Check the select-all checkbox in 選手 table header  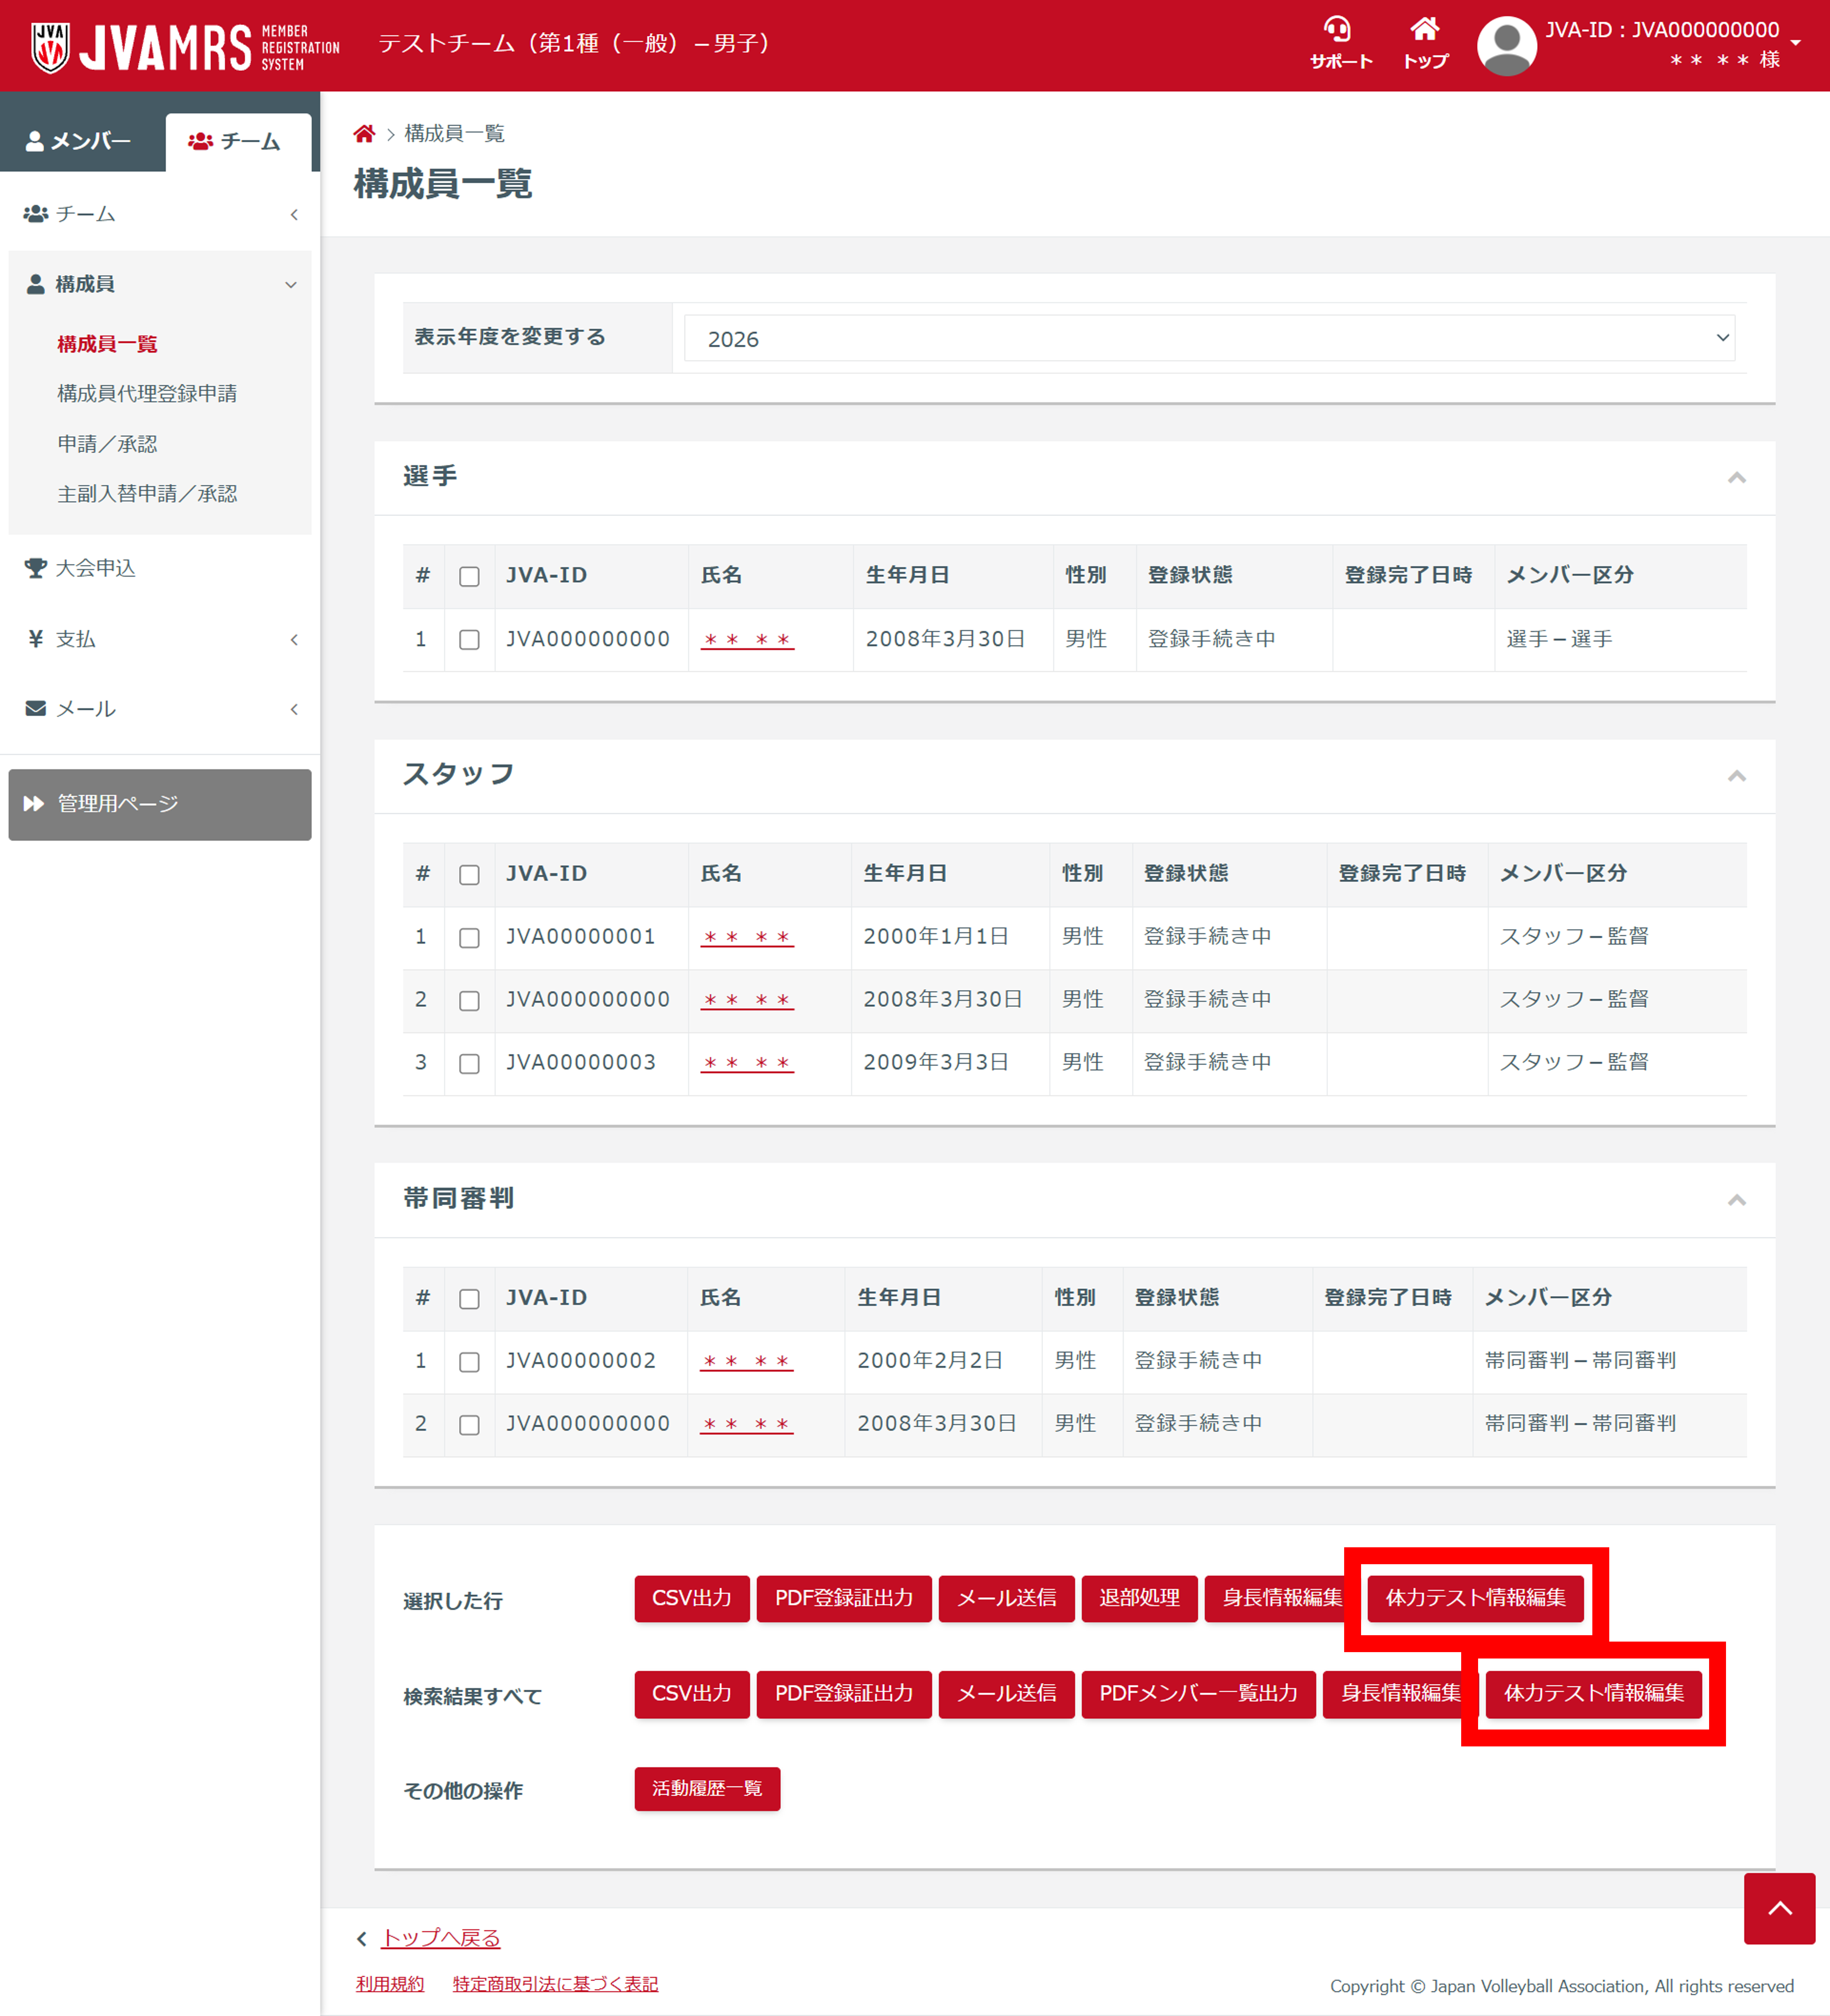(469, 577)
